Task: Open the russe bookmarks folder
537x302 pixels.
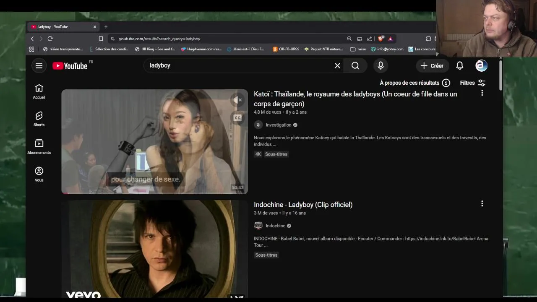Action: 358,49
